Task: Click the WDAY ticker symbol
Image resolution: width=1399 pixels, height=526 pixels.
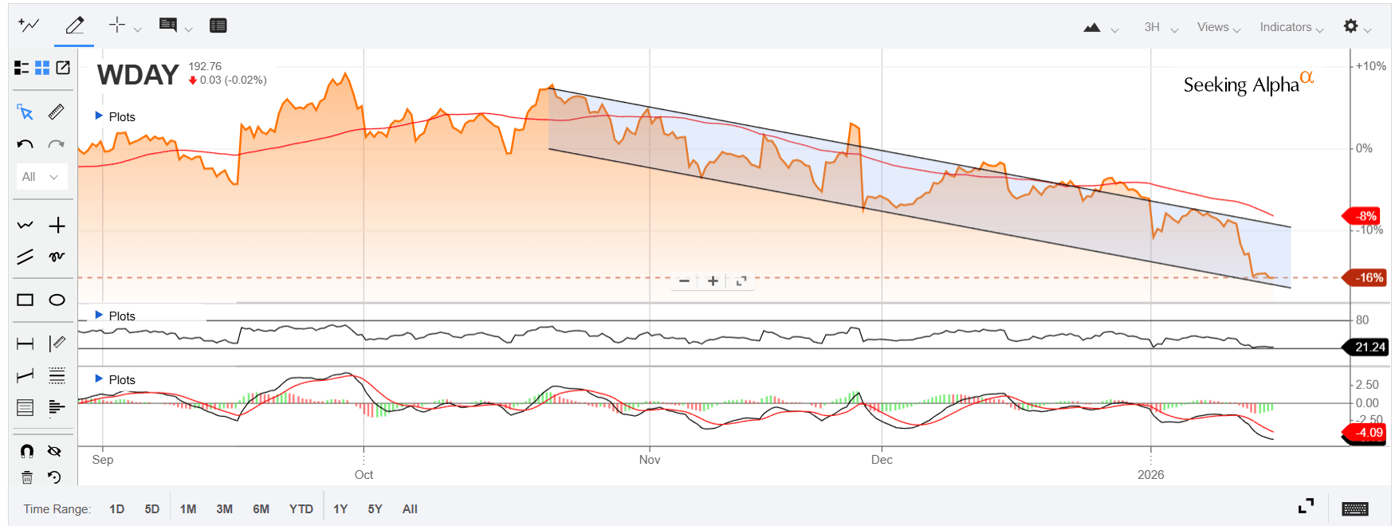Action: (138, 75)
